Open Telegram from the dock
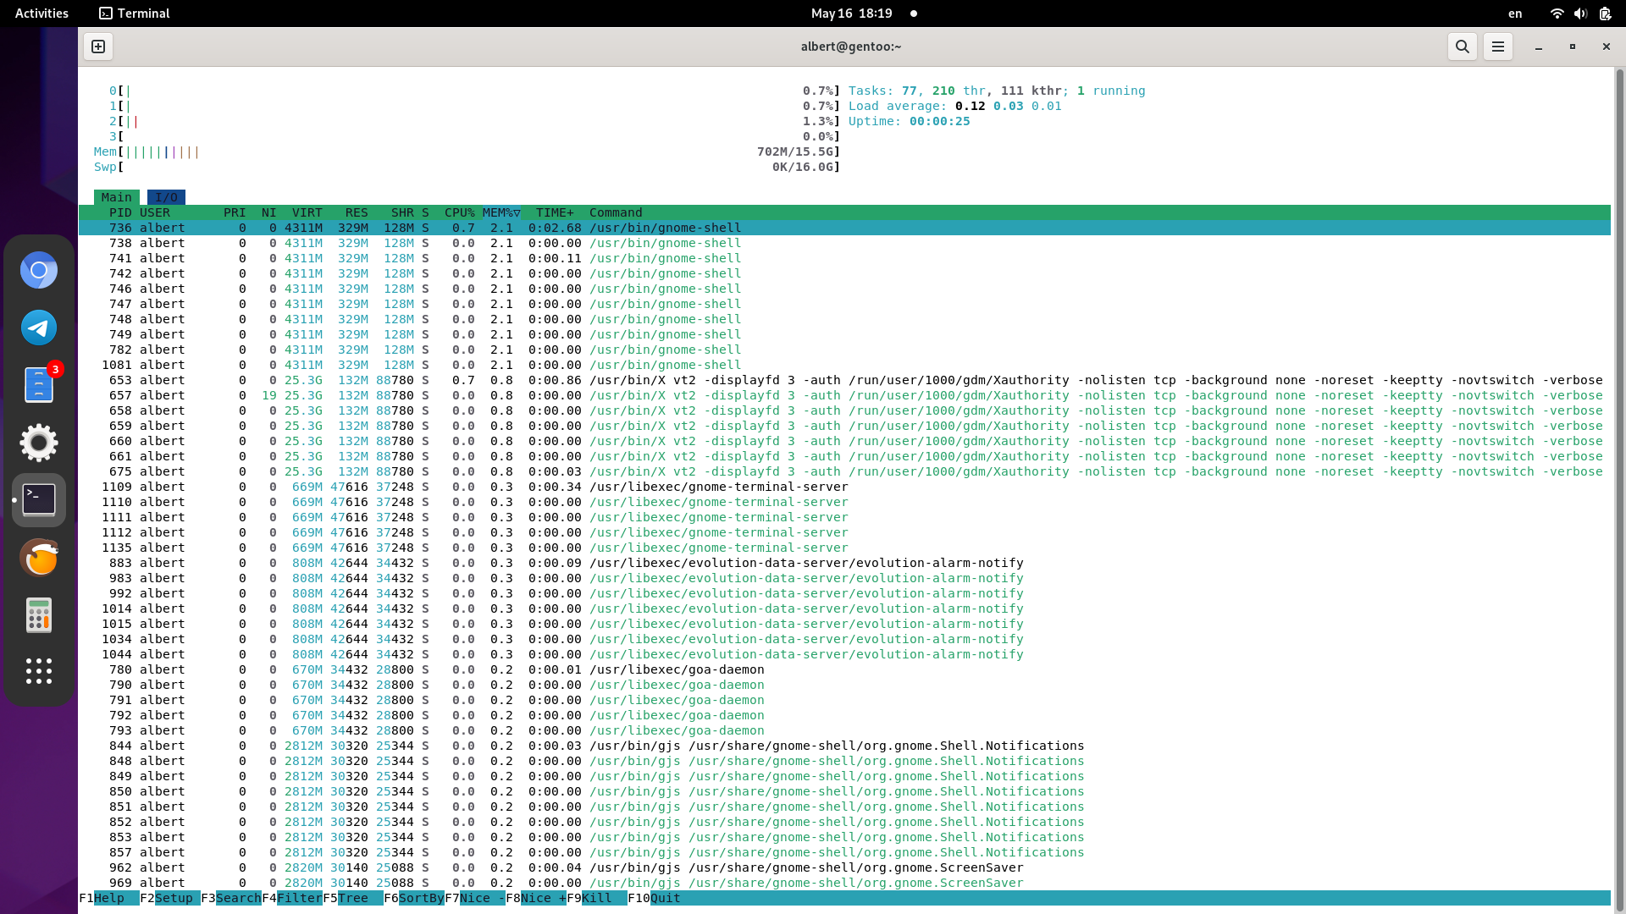 [x=39, y=328]
